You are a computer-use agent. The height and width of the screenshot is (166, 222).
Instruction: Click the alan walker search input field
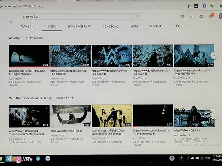(x=76, y=16)
